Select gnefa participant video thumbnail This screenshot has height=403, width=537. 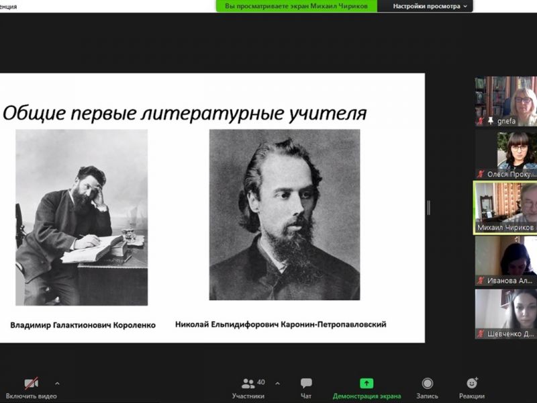506,101
